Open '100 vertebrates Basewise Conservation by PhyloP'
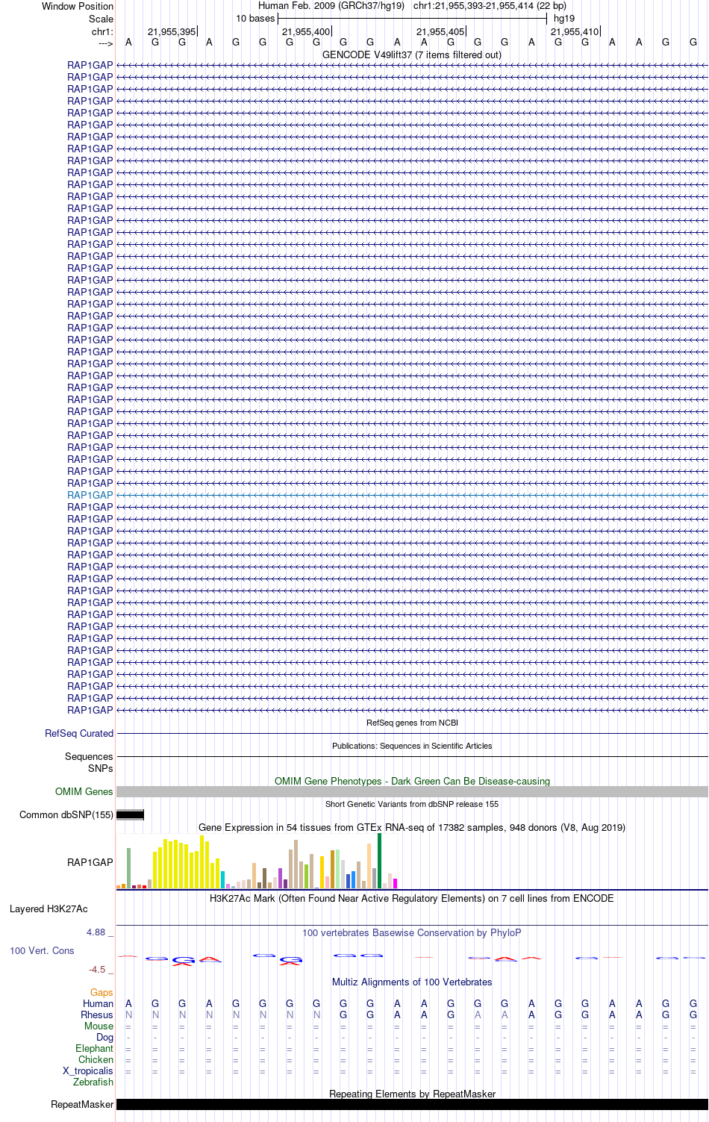This screenshot has width=709, height=1122. coord(412,932)
